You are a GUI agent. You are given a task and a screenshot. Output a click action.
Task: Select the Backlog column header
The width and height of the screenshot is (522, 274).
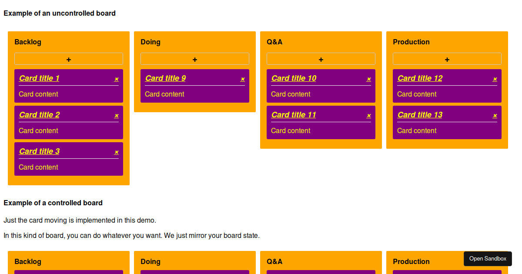tap(28, 42)
